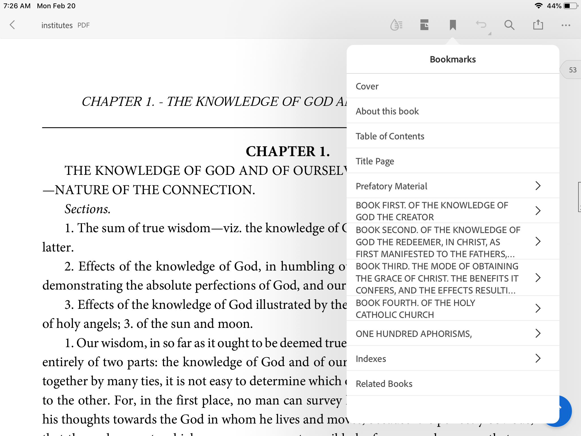Expand the Indexes bookmark chevron
The height and width of the screenshot is (436, 581).
538,359
